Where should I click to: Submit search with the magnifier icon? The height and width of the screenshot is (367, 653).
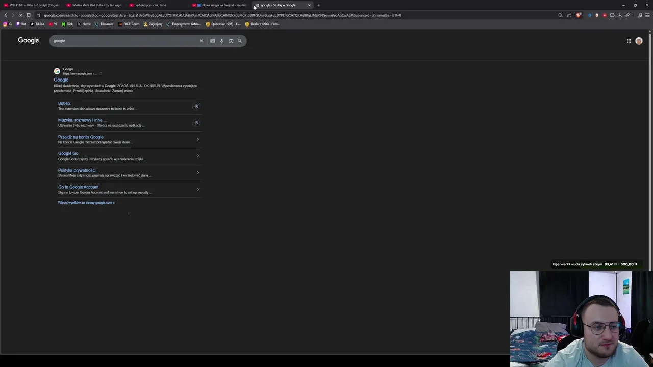click(240, 41)
